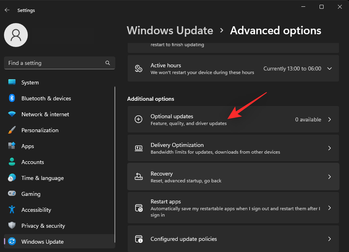Open Gaming settings via the Xbox icon
Screen dimensions: 349x252
click(x=12, y=194)
